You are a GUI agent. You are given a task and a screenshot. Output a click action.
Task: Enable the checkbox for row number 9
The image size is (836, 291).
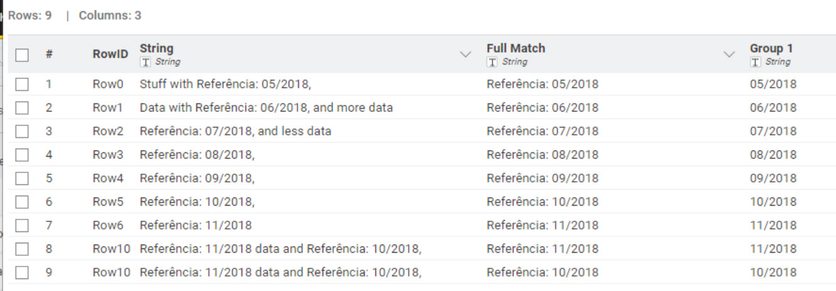pyautogui.click(x=22, y=272)
